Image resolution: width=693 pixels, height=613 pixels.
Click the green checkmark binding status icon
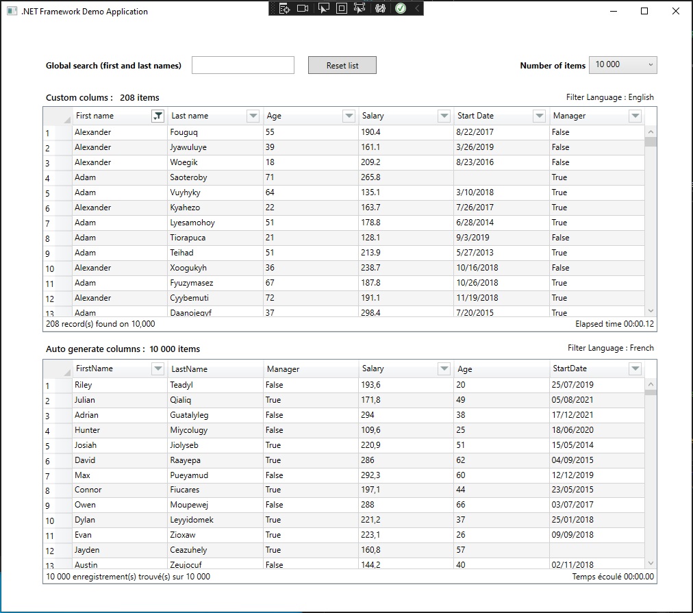point(401,8)
